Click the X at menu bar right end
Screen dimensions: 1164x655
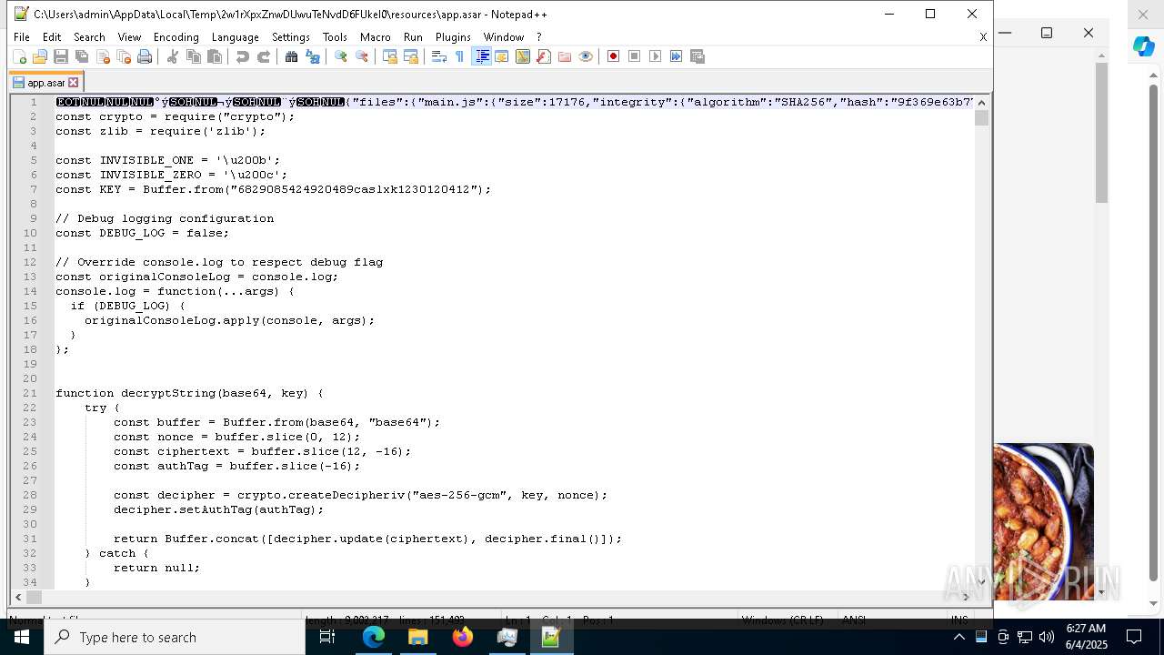click(x=983, y=37)
